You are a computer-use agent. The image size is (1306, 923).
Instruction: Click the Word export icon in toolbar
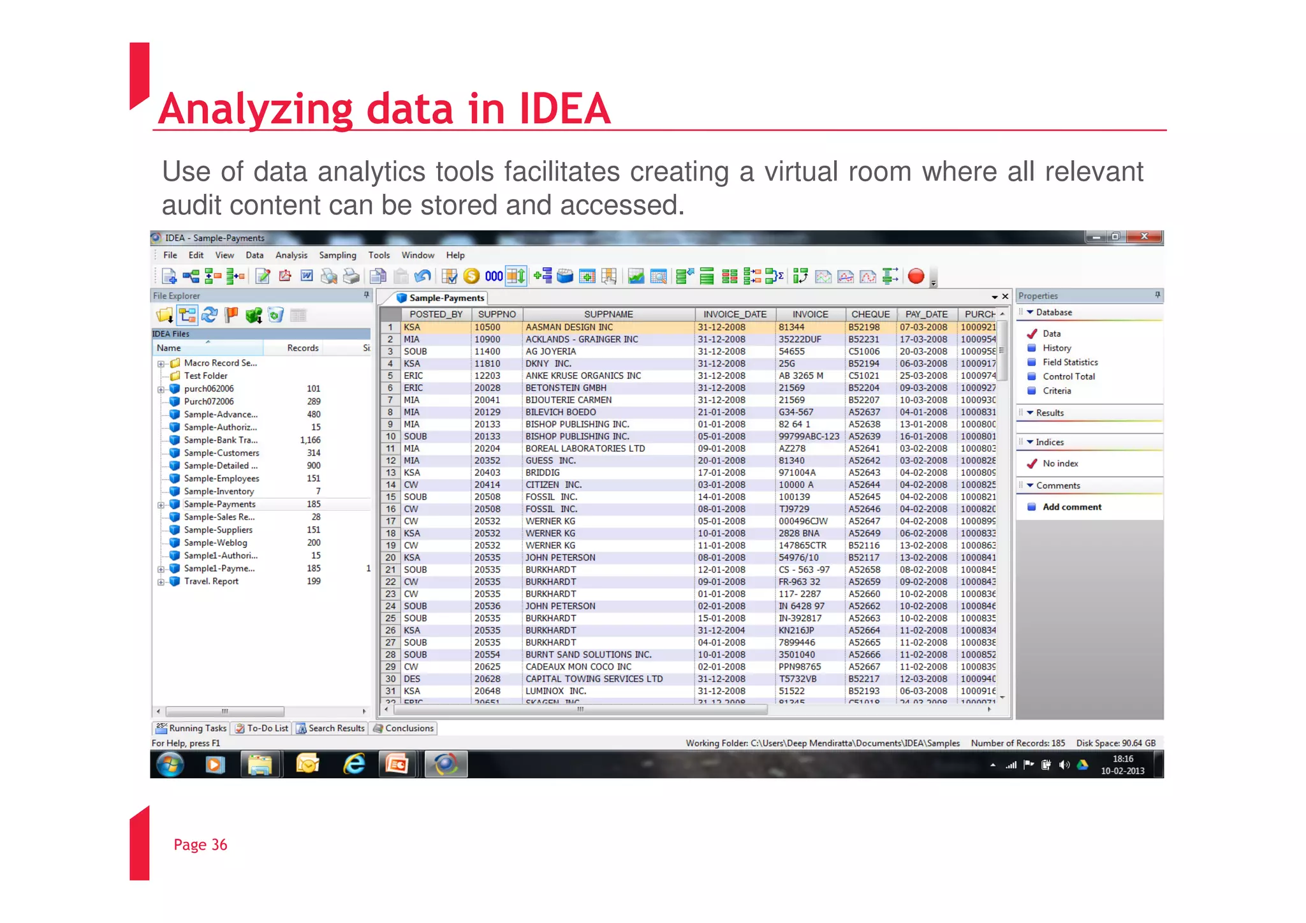[x=307, y=276]
